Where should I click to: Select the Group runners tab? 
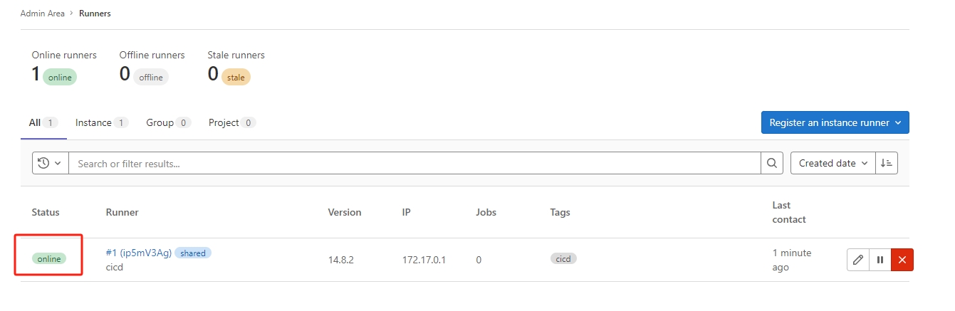click(x=160, y=122)
